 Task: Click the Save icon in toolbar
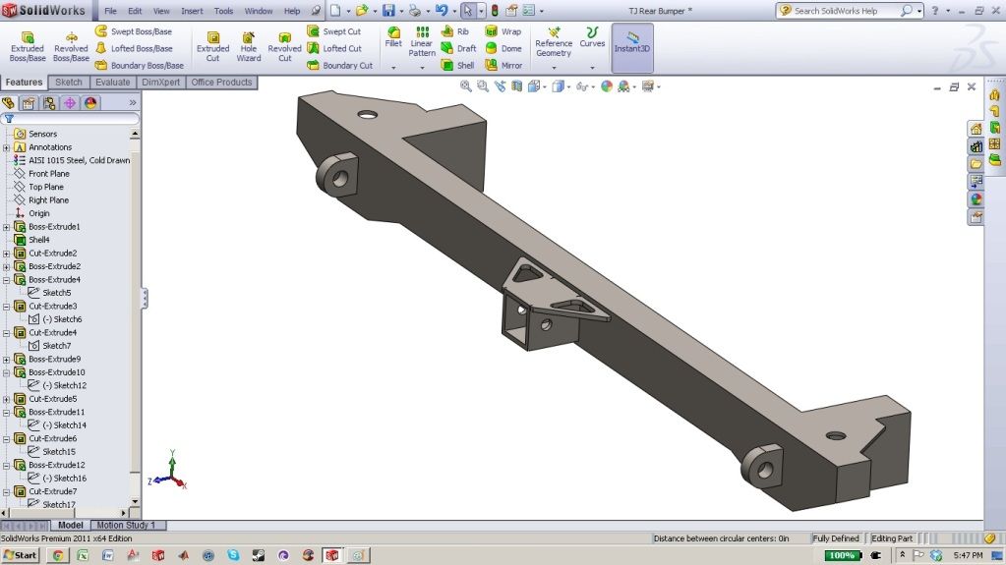(388, 10)
